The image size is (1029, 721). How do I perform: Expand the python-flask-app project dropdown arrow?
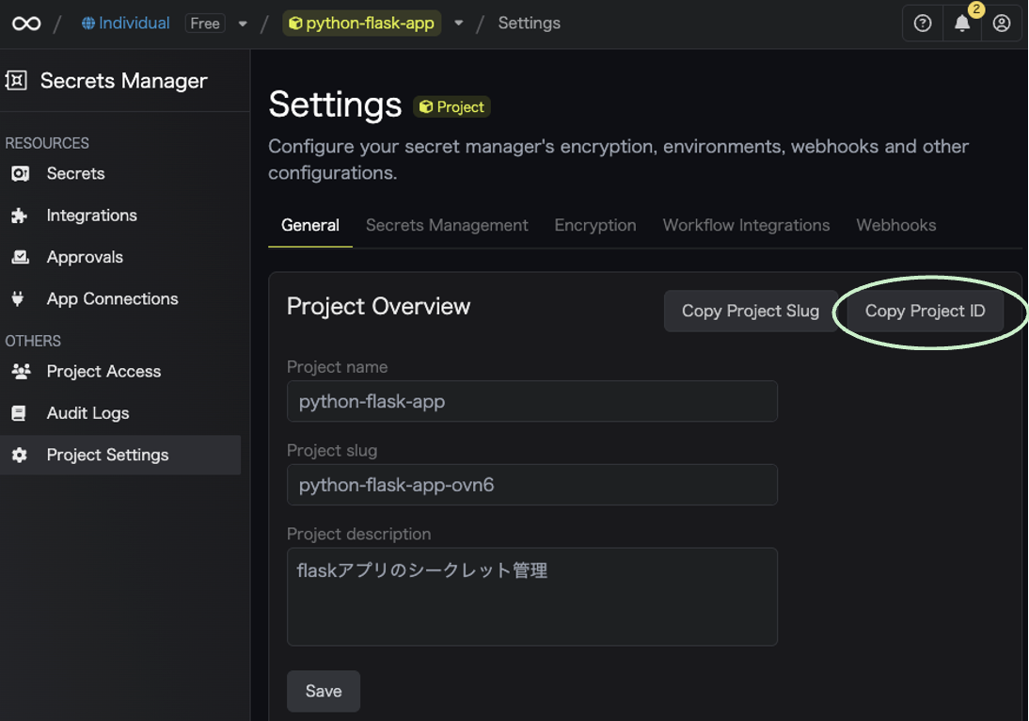(x=459, y=24)
